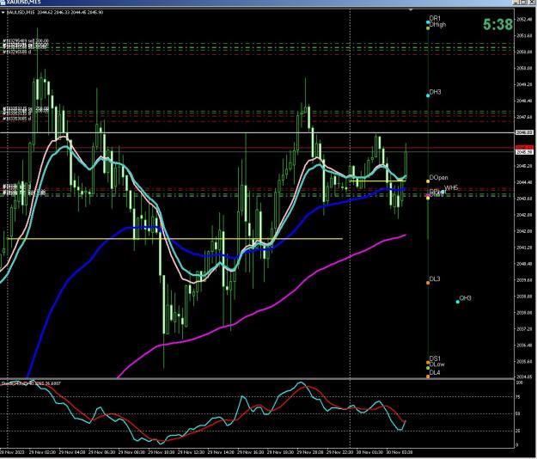
Task: Click the DHigh level marker
Action: [428, 28]
